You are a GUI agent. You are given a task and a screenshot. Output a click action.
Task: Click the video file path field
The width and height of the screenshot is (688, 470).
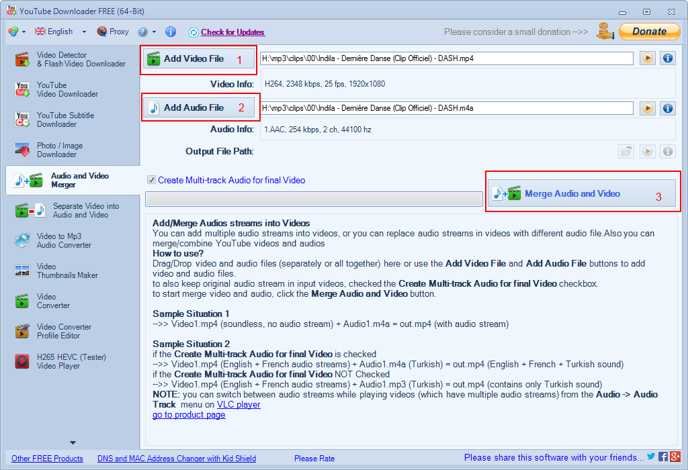pyautogui.click(x=447, y=58)
